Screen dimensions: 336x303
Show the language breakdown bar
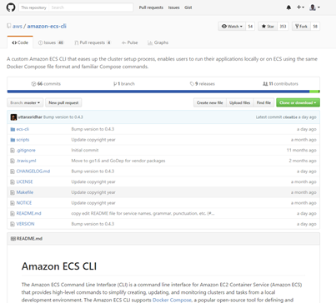coord(163,92)
